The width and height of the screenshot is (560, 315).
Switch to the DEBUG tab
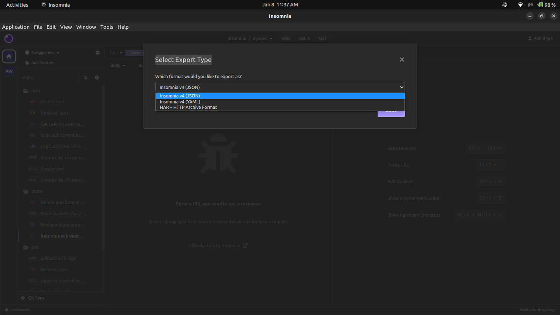click(x=304, y=39)
